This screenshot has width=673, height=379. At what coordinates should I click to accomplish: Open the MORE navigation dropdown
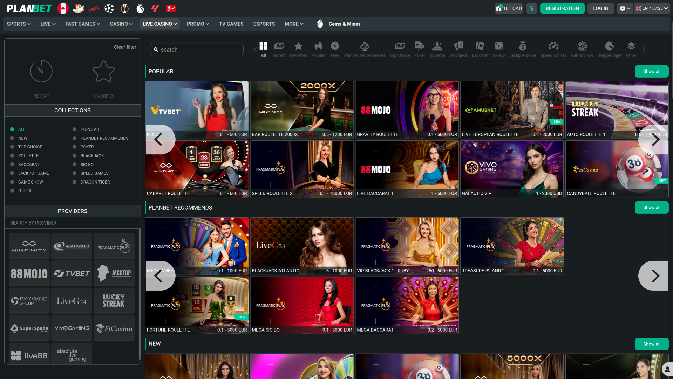tap(294, 24)
